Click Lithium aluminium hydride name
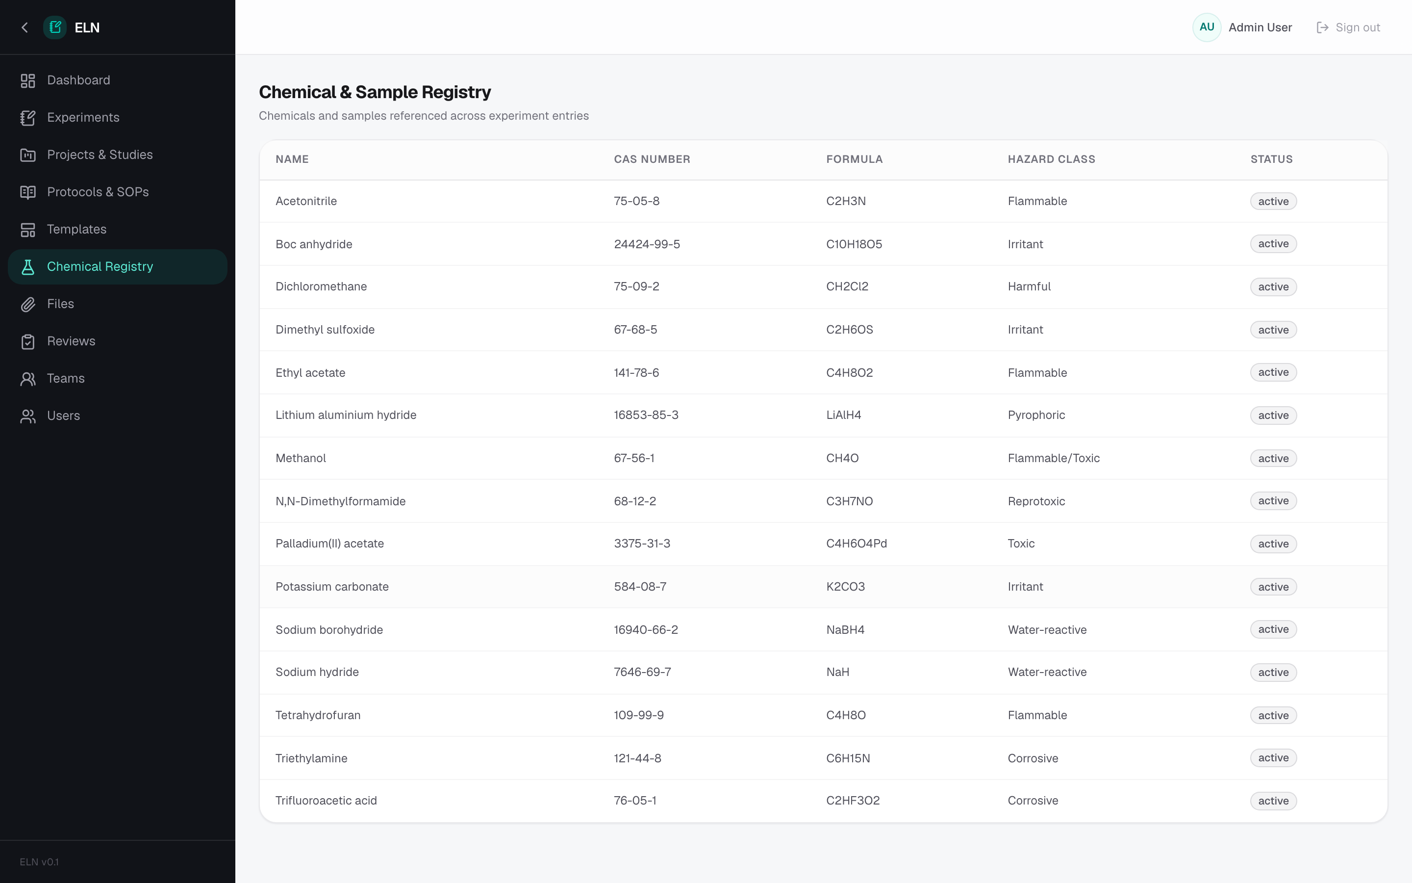The image size is (1412, 883). tap(346, 415)
